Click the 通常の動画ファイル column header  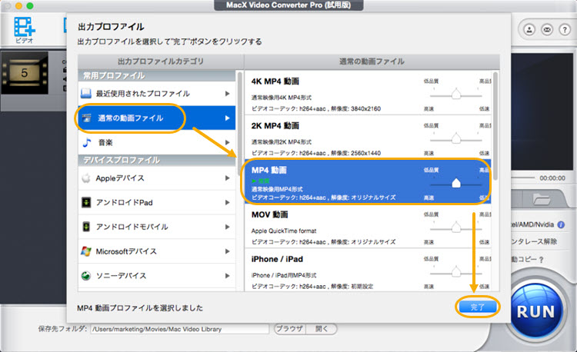(372, 61)
